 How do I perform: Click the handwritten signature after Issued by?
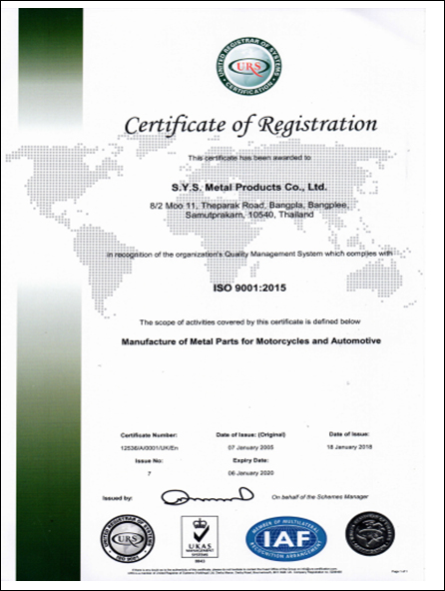pyautogui.click(x=207, y=496)
